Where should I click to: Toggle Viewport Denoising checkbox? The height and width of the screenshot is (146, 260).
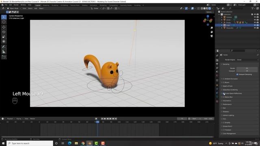[x=237, y=75]
